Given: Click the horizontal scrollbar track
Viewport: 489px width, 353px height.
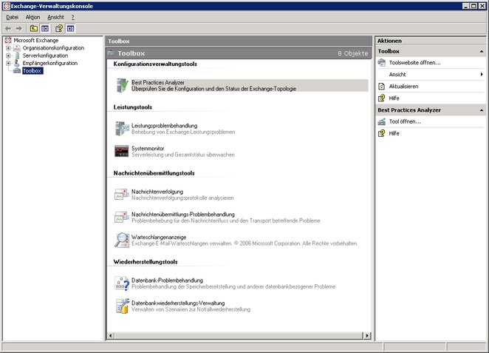Looking at the screenshot, I should pos(239,336).
